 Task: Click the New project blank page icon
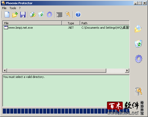[7, 15]
